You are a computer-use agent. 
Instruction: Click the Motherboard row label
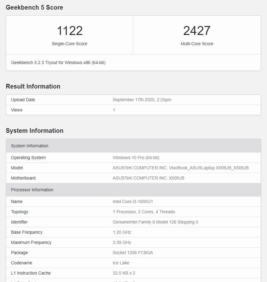(x=23, y=178)
